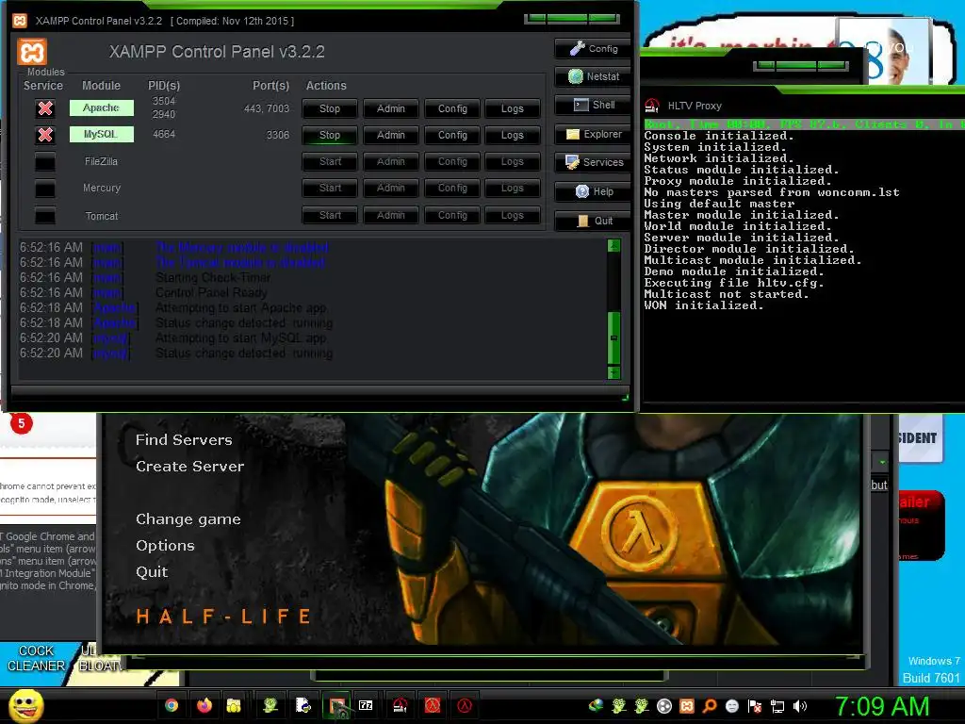Open the MySQL Logs button
The width and height of the screenshot is (965, 724).
pos(512,135)
